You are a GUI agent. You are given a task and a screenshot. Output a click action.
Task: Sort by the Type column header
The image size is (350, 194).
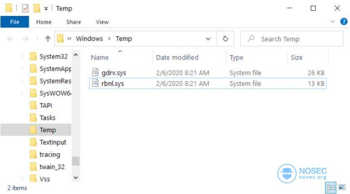pos(236,58)
